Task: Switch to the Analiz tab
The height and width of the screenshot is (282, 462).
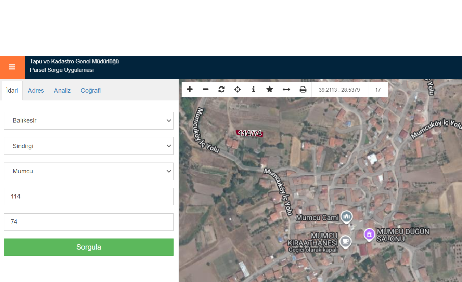Action: (x=62, y=91)
